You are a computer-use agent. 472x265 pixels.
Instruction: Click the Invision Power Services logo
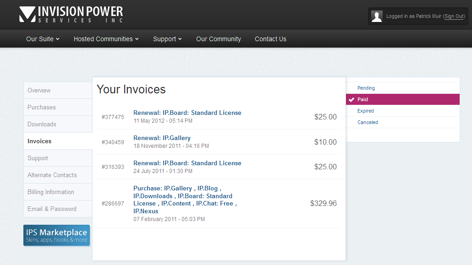[x=71, y=15]
